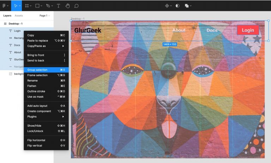Expand the Plugins submenu
This screenshot has height=163, width=271.
[46, 116]
